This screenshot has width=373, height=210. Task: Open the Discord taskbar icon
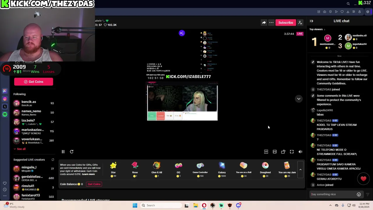238,205
